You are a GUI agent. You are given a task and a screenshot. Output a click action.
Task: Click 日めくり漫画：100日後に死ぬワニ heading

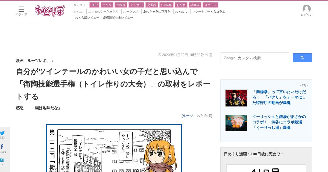(254, 154)
